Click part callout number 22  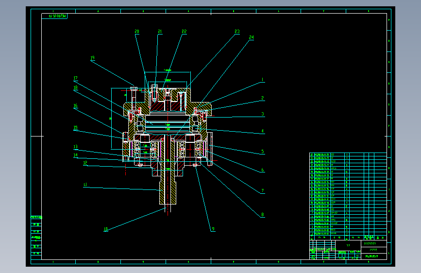click(x=184, y=32)
